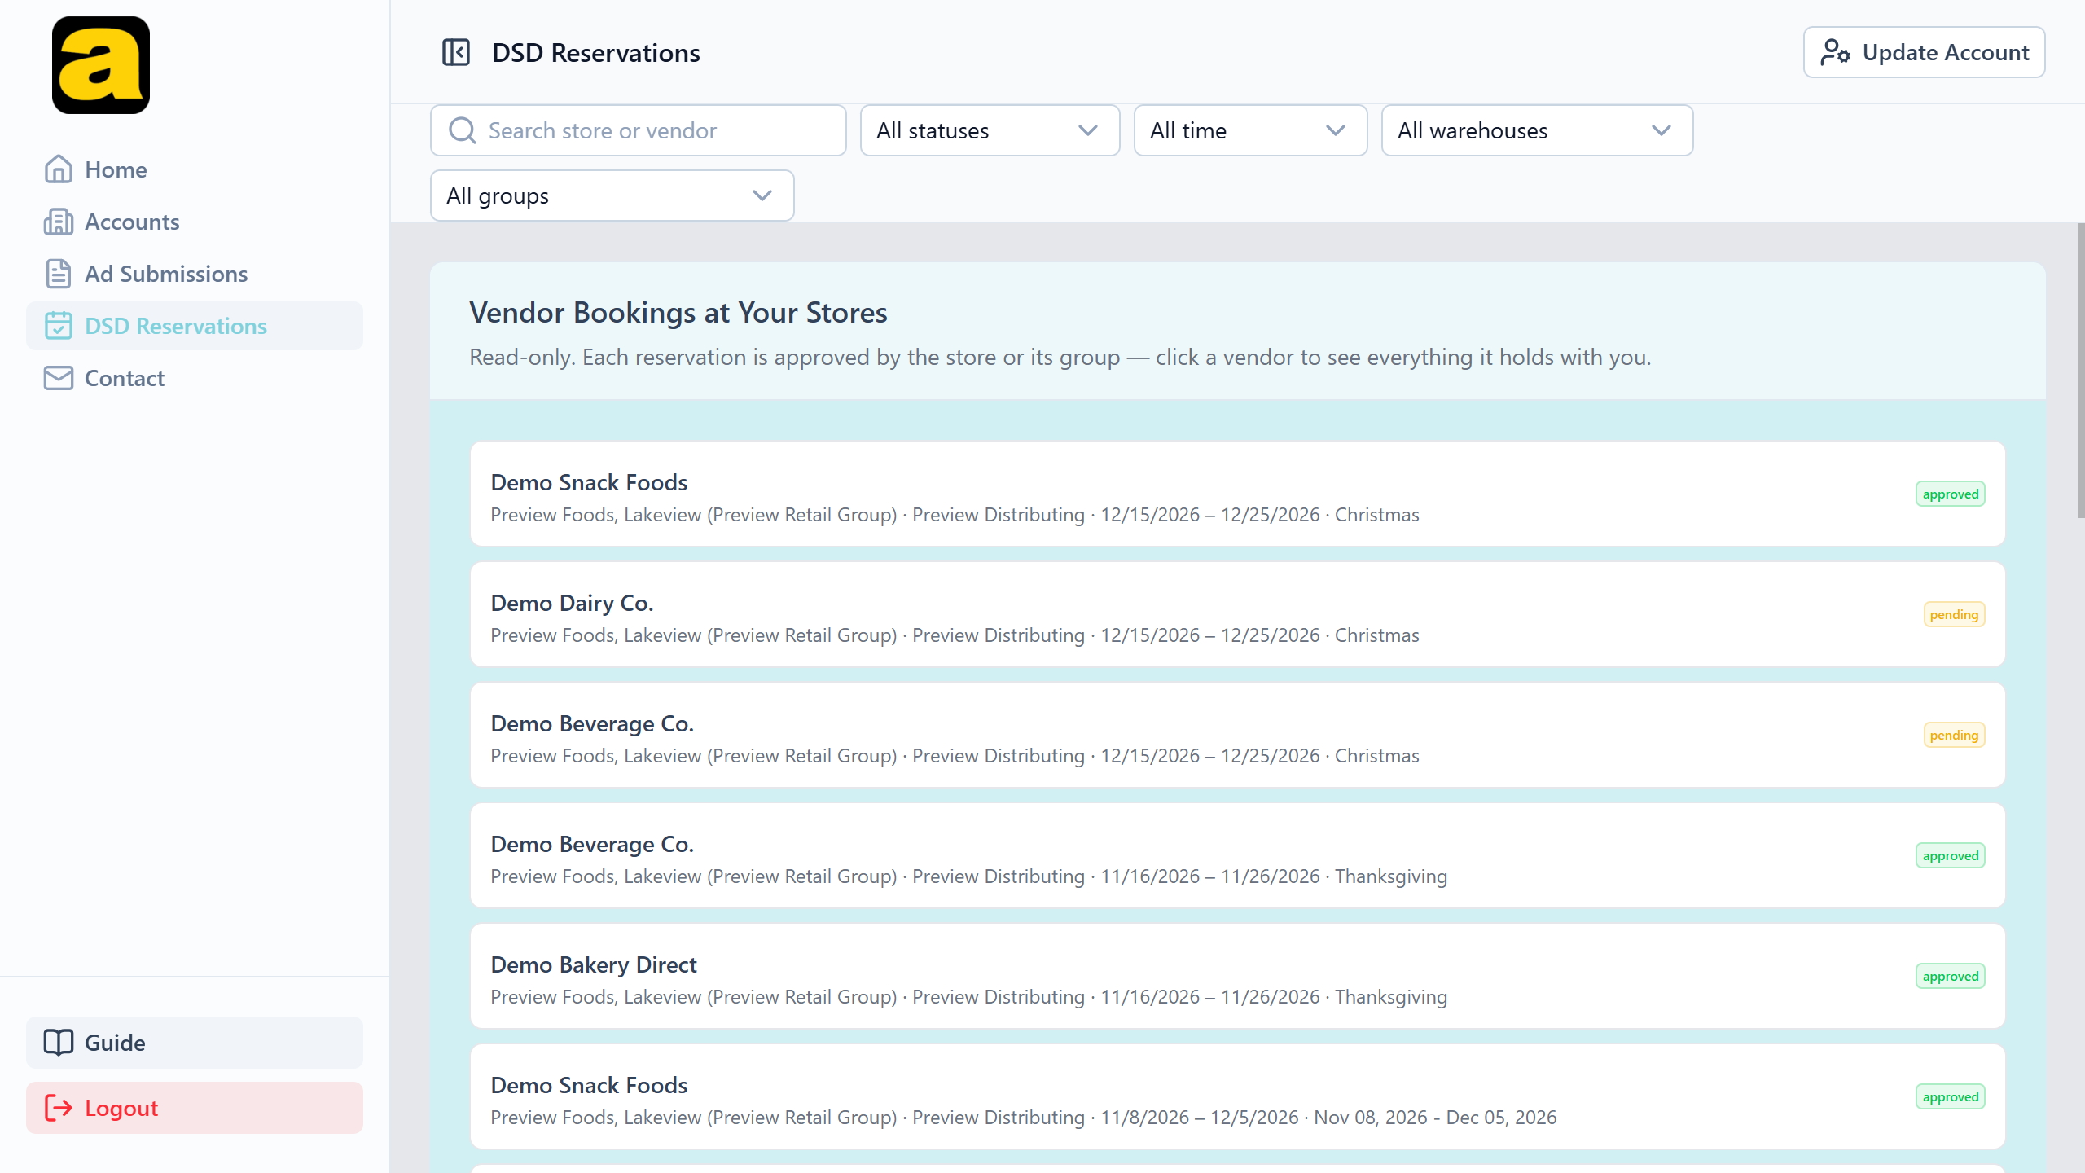Open the All statuses dropdown
The width and height of the screenshot is (2085, 1173).
pyautogui.click(x=990, y=130)
